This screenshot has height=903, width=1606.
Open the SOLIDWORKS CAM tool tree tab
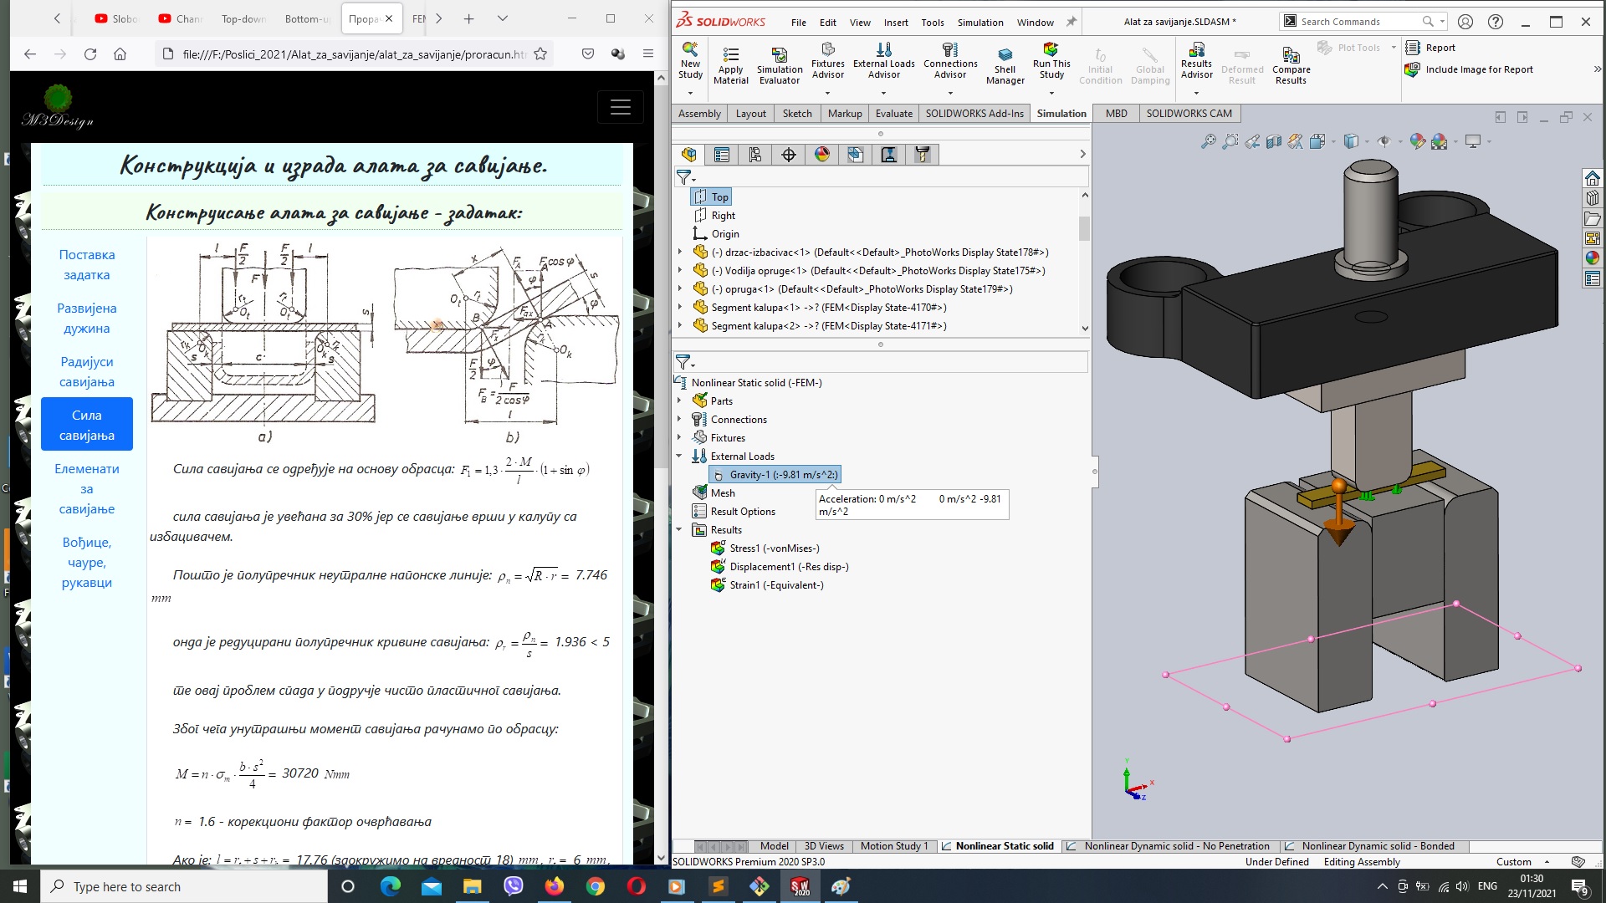click(923, 155)
